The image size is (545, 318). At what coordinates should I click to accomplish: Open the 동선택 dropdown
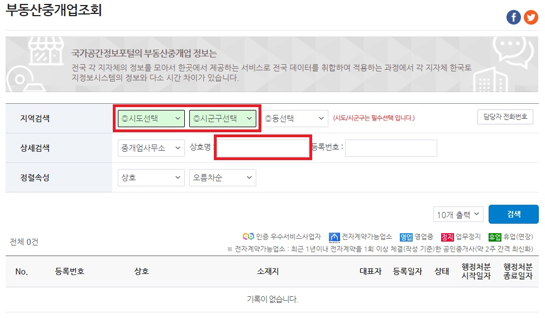coord(295,118)
